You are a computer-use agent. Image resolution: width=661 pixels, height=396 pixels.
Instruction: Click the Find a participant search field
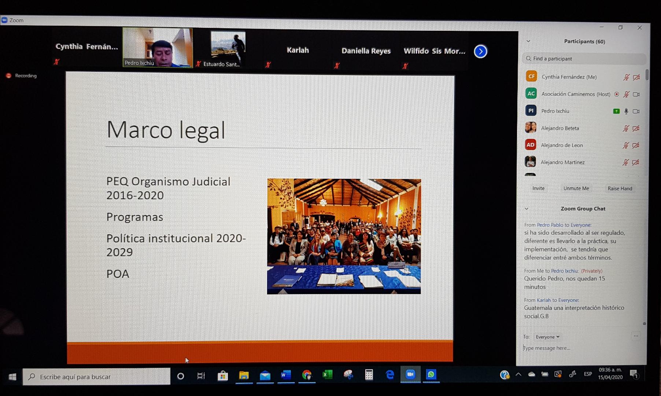tap(584, 59)
